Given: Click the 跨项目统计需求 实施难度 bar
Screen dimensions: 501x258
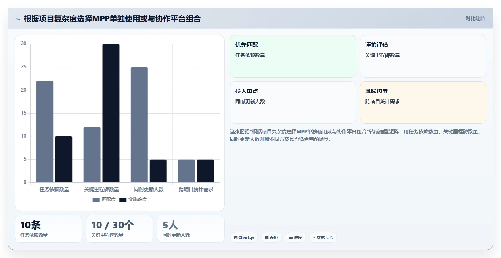Looking at the screenshot, I should pyautogui.click(x=205, y=171).
